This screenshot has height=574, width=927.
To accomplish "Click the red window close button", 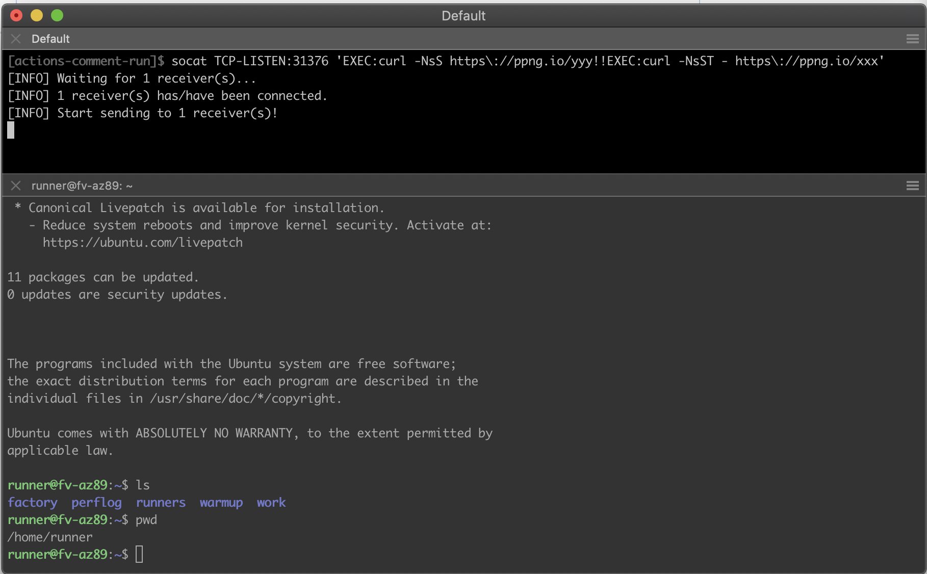I will tap(16, 15).
